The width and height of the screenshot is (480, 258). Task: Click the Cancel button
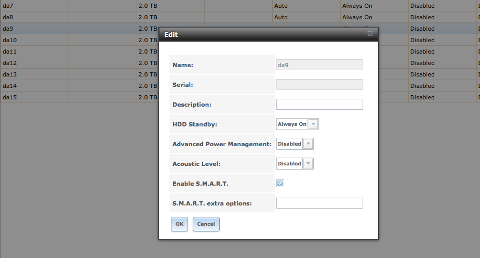coord(206,224)
